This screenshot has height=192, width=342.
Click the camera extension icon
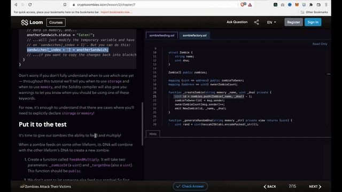click(x=283, y=5)
